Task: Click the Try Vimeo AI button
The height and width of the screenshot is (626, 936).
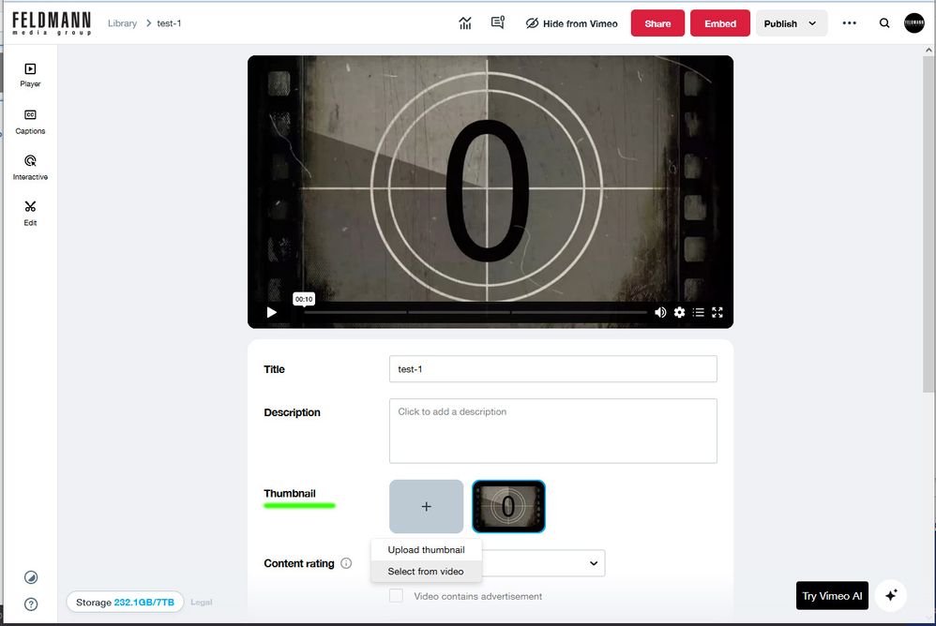Action: pyautogui.click(x=831, y=596)
